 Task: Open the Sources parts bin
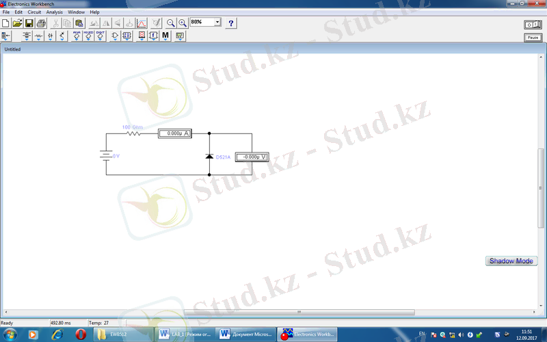pos(27,36)
